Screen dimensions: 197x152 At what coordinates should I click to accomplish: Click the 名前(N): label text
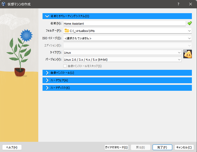pyautogui.click(x=56, y=23)
